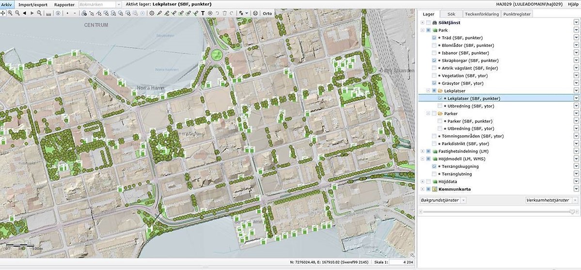The image size is (581, 270).
Task: Go to previous map extent arrow
Action: [x=24, y=13]
